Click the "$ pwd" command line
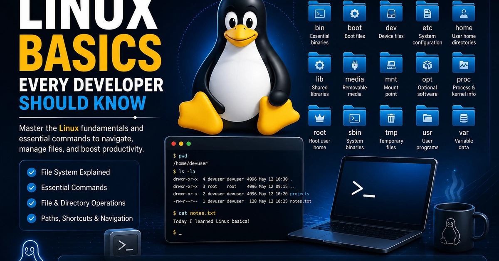This screenshot has height=261, width=499. [x=180, y=156]
